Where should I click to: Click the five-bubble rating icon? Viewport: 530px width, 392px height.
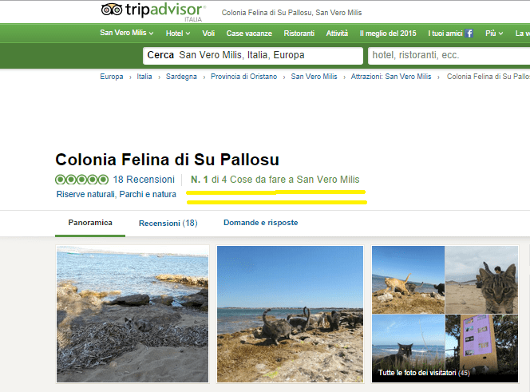[81, 180]
